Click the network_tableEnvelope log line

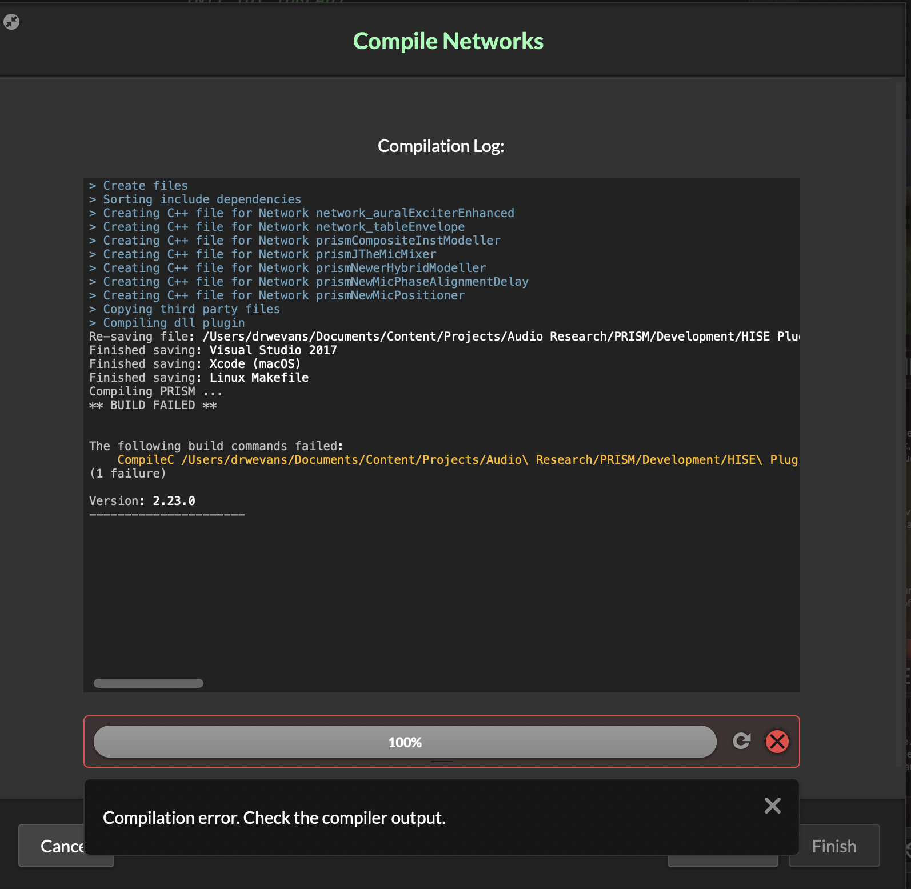[x=277, y=227]
